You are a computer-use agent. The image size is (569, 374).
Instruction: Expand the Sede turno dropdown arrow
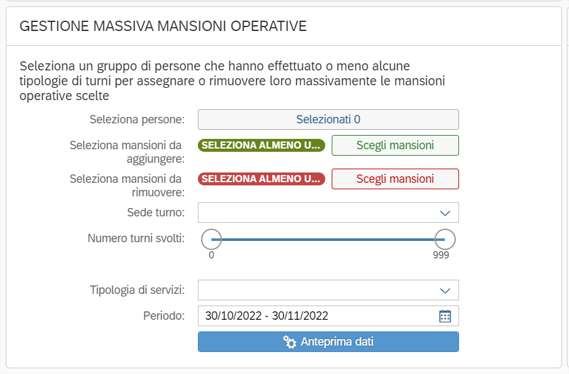(x=445, y=213)
